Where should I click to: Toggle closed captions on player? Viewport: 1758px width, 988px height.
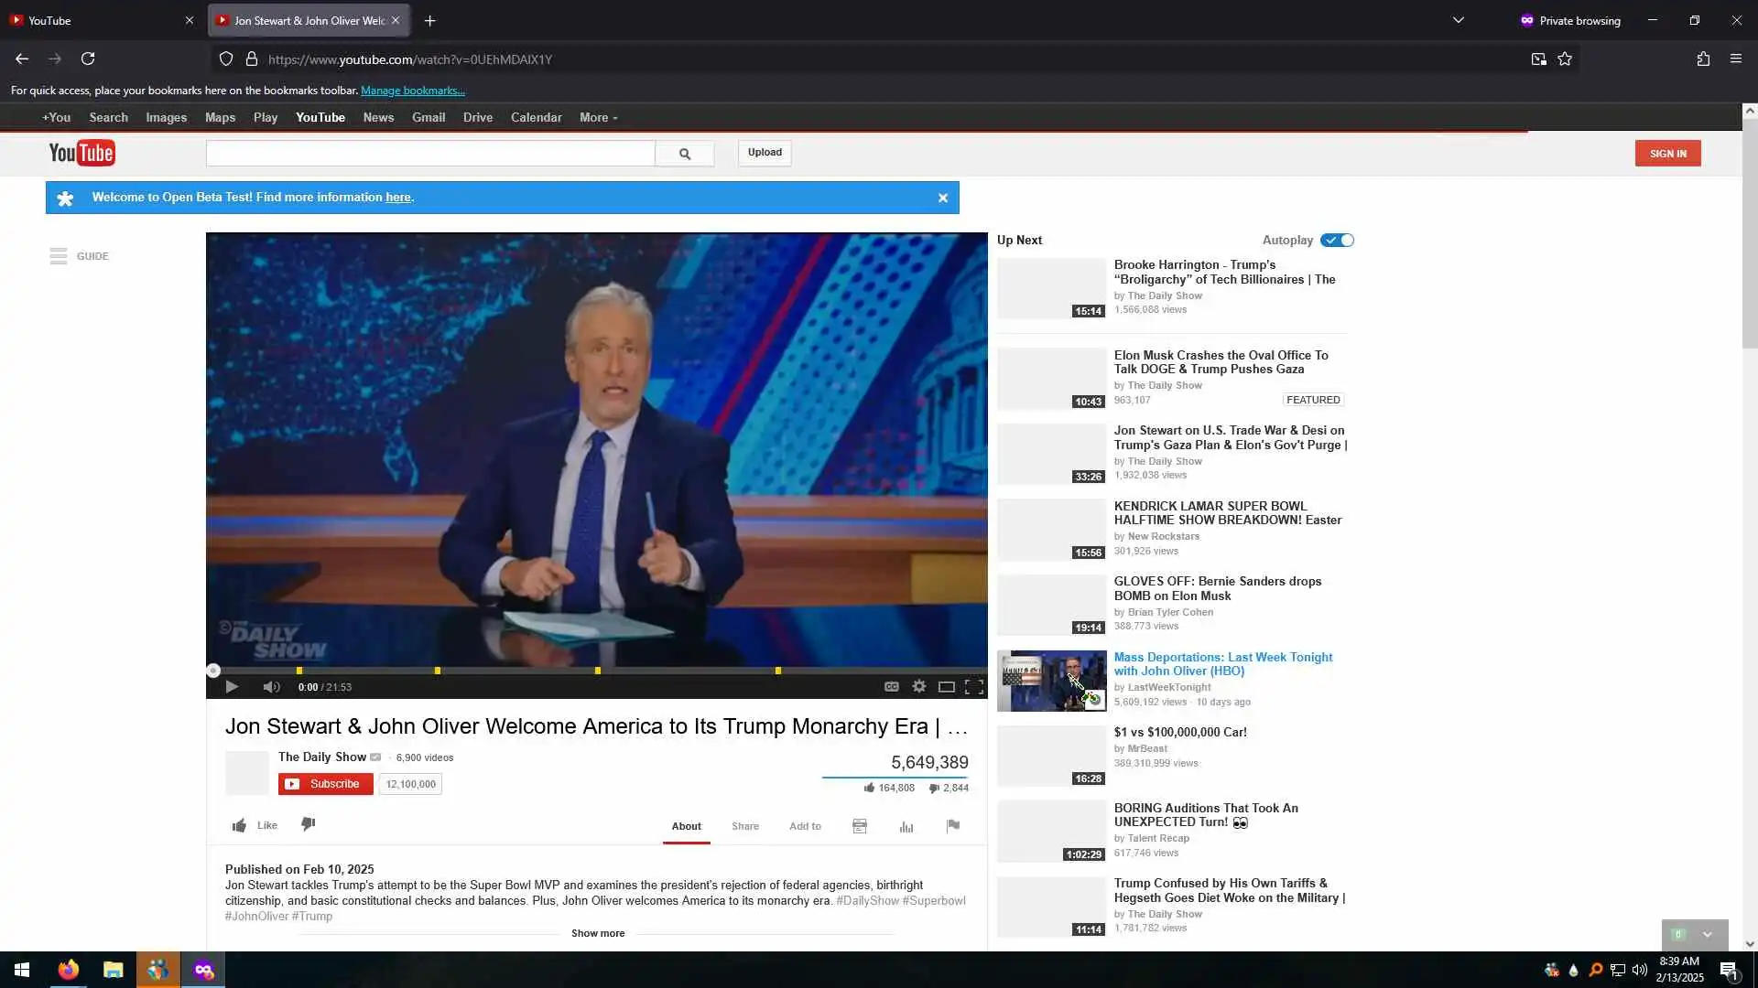891,687
